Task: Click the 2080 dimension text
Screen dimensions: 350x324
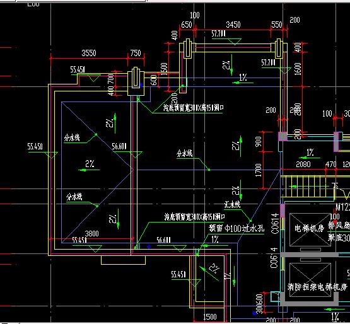Action: tap(303, 165)
